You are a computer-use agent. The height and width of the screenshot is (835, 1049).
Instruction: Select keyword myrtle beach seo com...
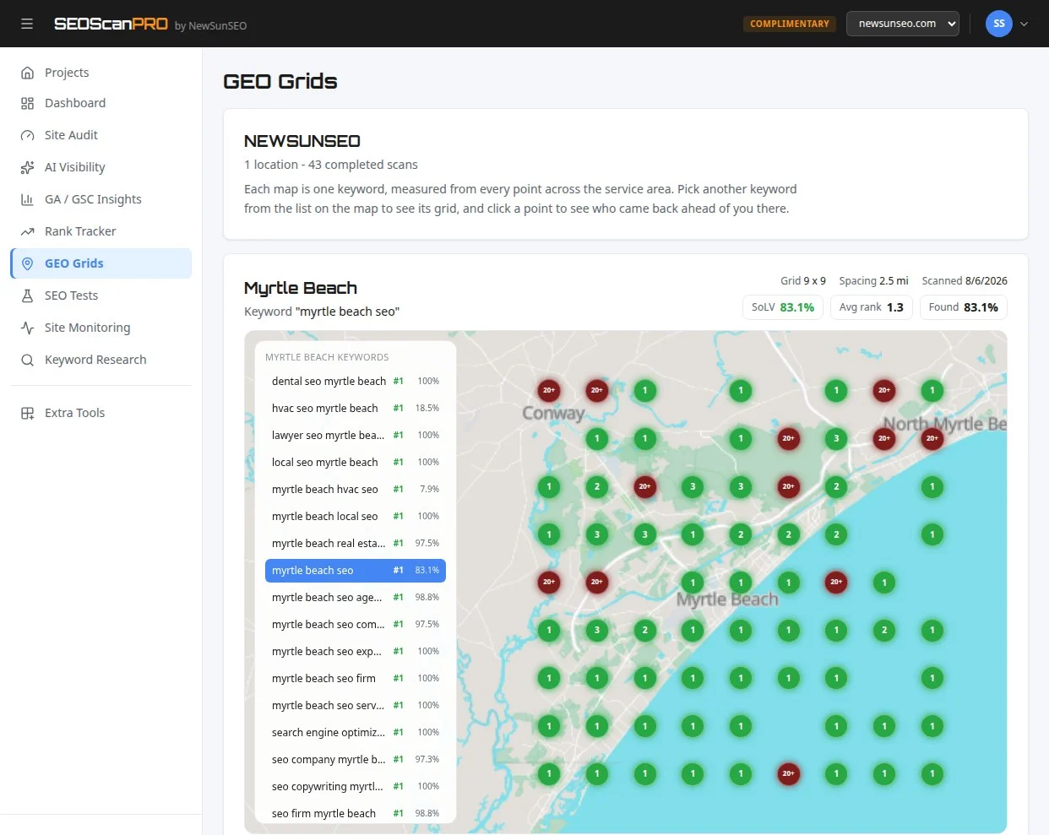[x=356, y=625]
